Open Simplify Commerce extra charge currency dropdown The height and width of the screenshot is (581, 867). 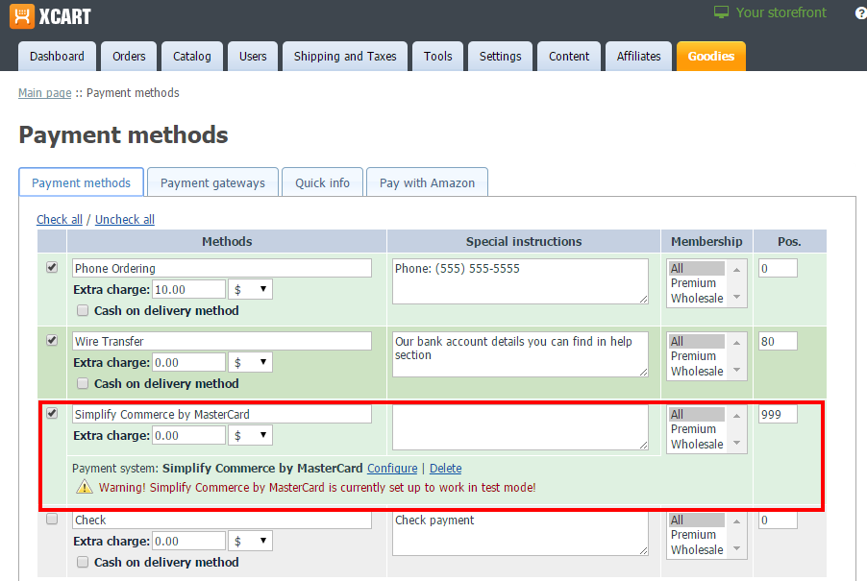[251, 435]
